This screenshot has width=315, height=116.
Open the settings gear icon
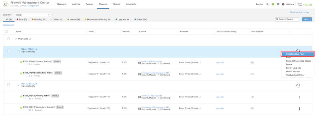(278, 4)
